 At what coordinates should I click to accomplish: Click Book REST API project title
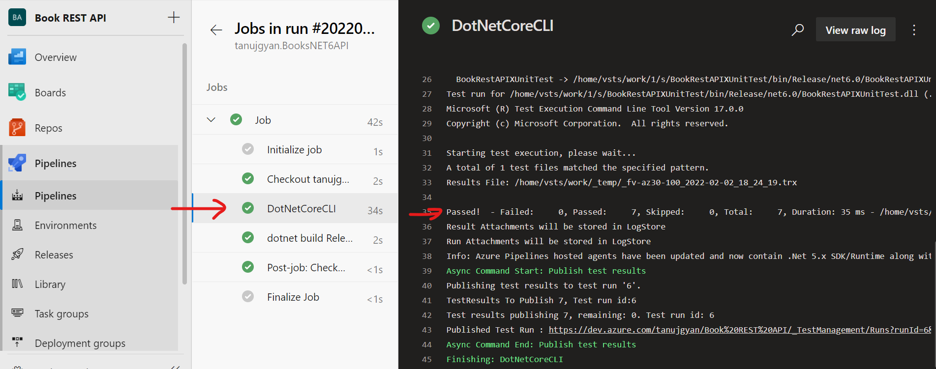(70, 18)
